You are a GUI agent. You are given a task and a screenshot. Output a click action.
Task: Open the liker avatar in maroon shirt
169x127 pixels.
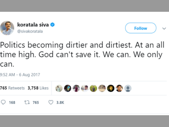tap(76, 88)
